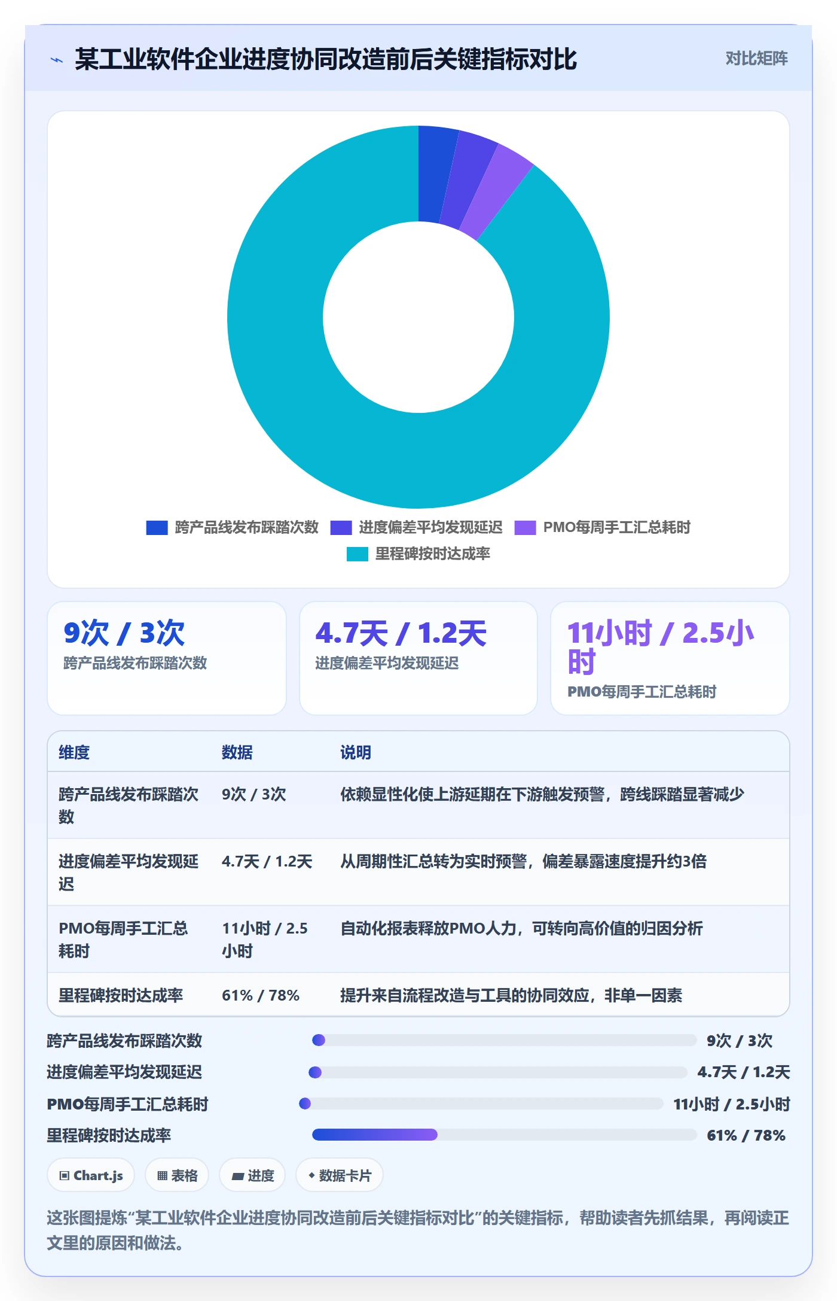The width and height of the screenshot is (837, 1301).
Task: Click the chart title heading text
Action: pos(326,59)
